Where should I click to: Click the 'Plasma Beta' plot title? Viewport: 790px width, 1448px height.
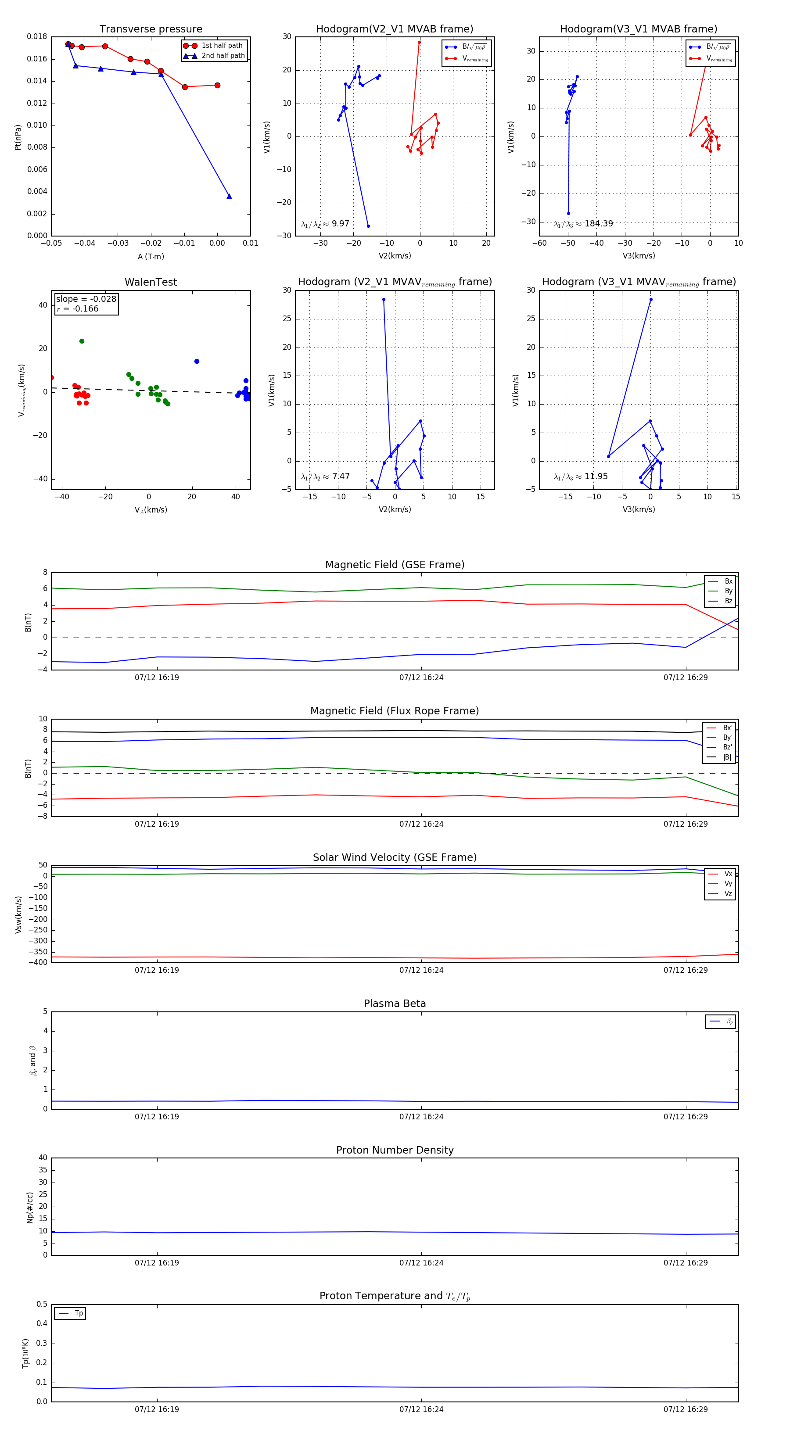pos(395,1004)
